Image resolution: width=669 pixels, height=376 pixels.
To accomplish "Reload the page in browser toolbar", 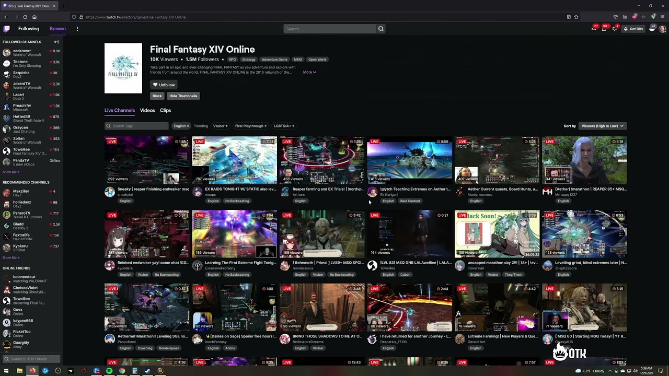I will click(25, 17).
